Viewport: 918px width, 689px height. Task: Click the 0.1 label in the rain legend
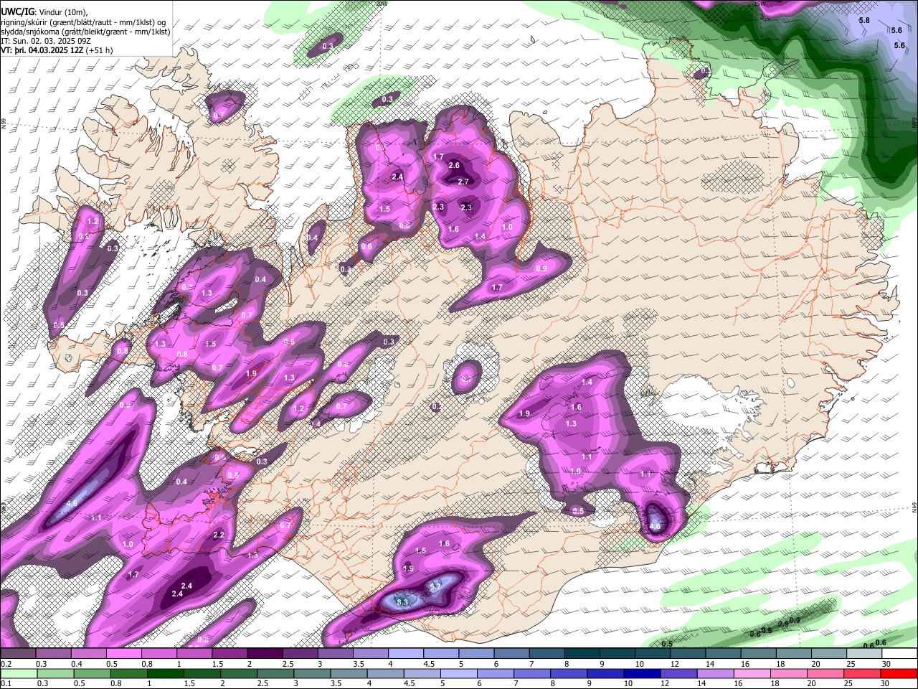(6, 684)
